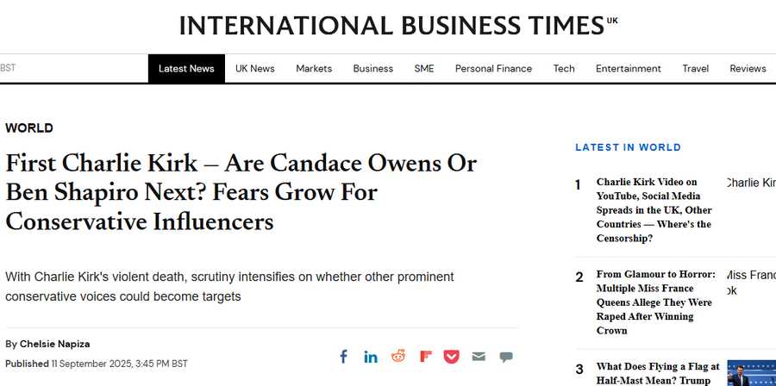776x386 pixels.
Task: Open Miss France Queens article link
Action: point(655,302)
